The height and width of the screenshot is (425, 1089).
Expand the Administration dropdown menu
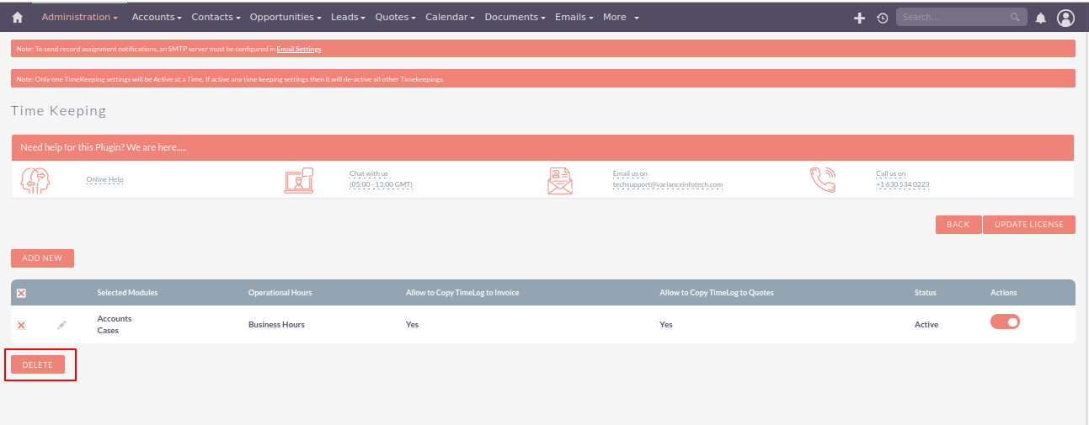pos(79,17)
